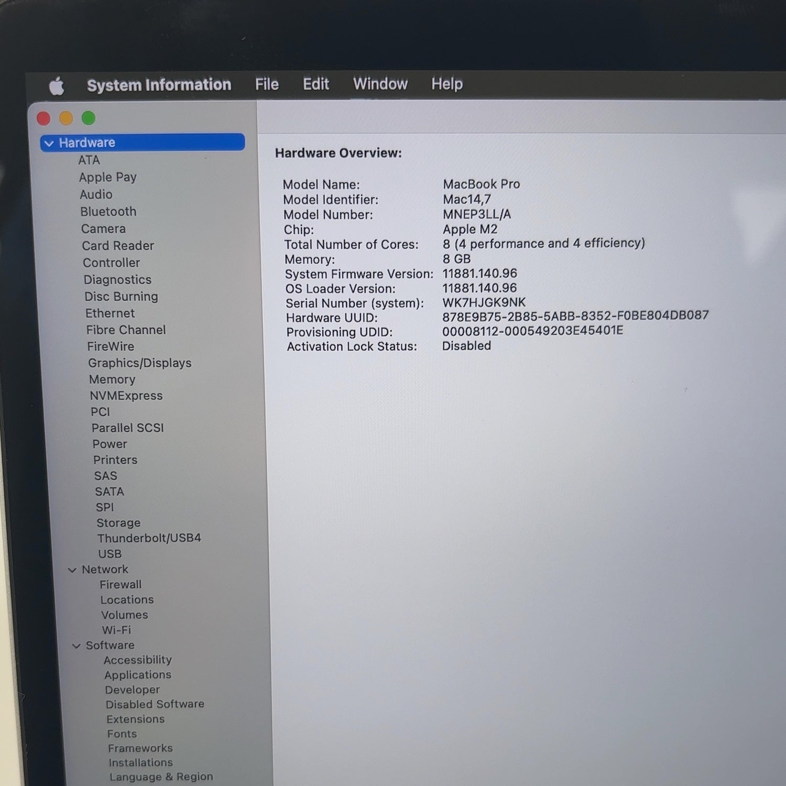Open the Window menu
Screen dimensions: 786x786
tap(380, 84)
